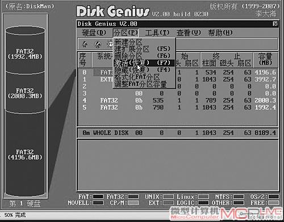Screen dimensions: 284x222
Task: Click the OS/2 legend color swatch
Action: [274, 197]
